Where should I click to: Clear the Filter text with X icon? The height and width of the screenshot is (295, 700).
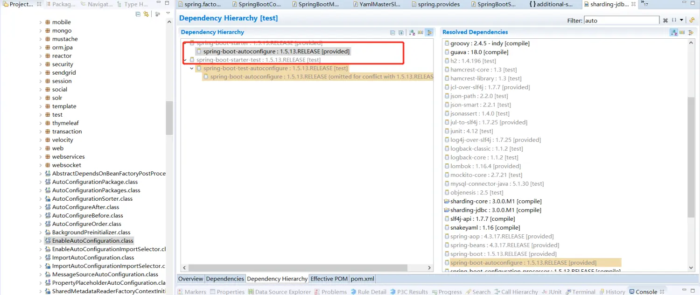[x=665, y=21]
